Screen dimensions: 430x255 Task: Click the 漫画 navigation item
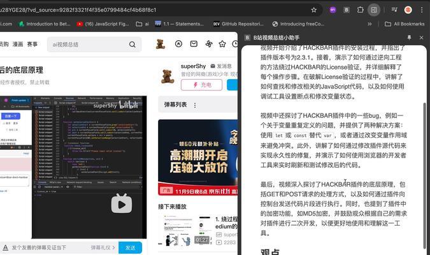pyautogui.click(x=18, y=44)
